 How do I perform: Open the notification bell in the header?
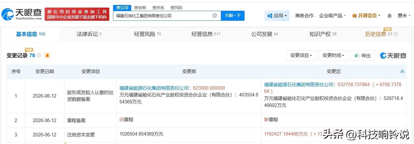click(x=389, y=16)
